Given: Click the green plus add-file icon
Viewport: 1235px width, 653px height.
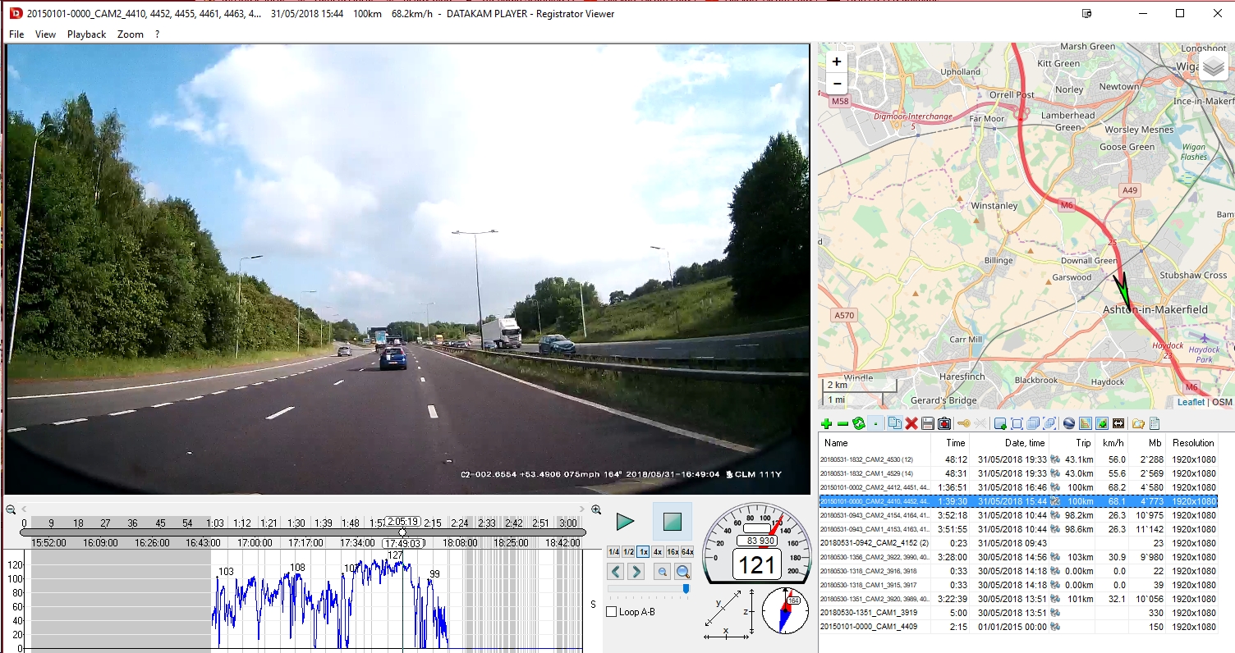Looking at the screenshot, I should (x=826, y=423).
